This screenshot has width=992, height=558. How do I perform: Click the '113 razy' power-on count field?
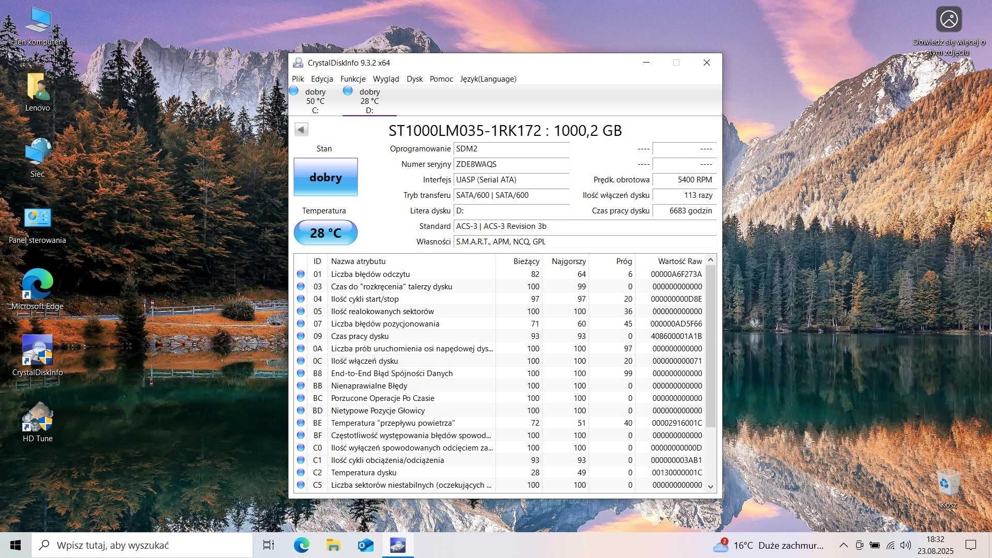[x=684, y=195]
